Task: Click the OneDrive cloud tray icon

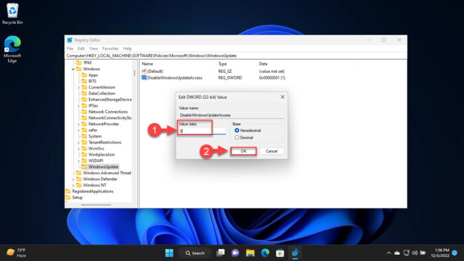Action: 397,253
